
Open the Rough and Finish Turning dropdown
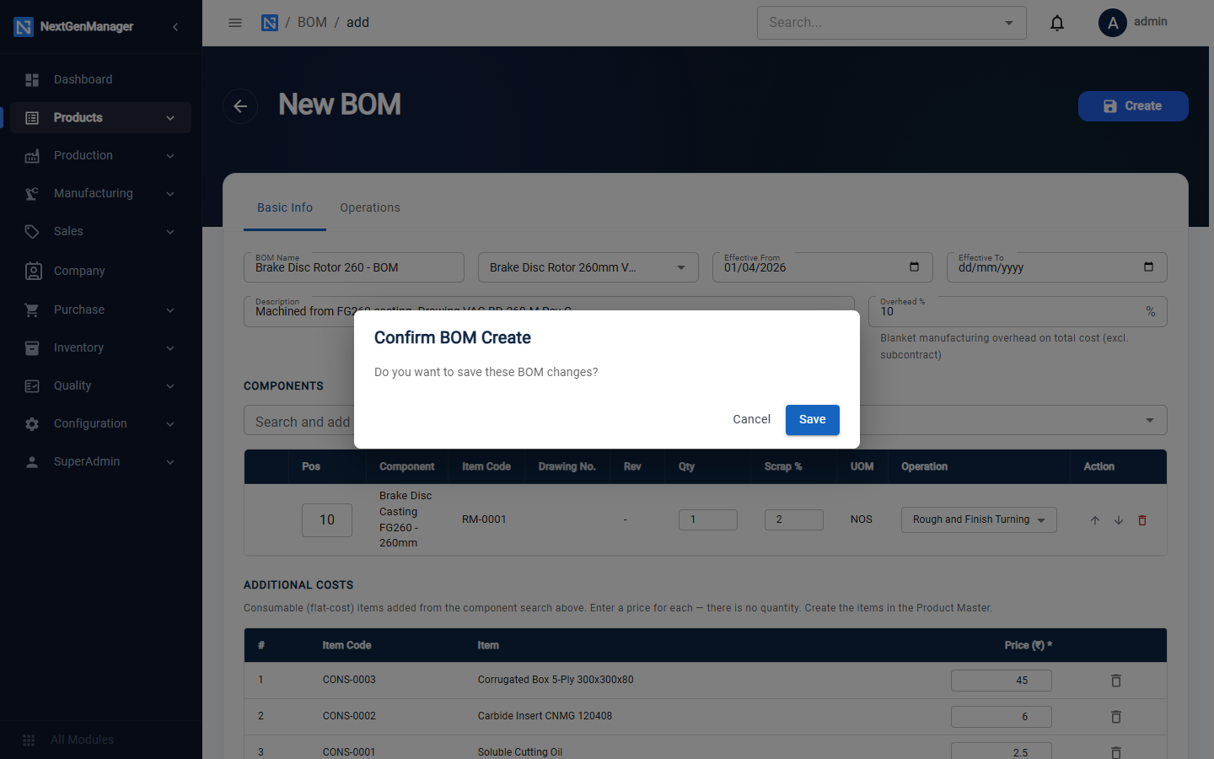coord(979,520)
